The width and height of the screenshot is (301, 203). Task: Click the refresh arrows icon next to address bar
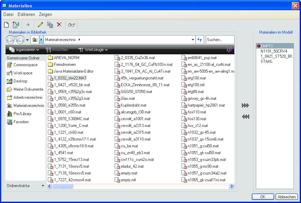[x=200, y=40]
